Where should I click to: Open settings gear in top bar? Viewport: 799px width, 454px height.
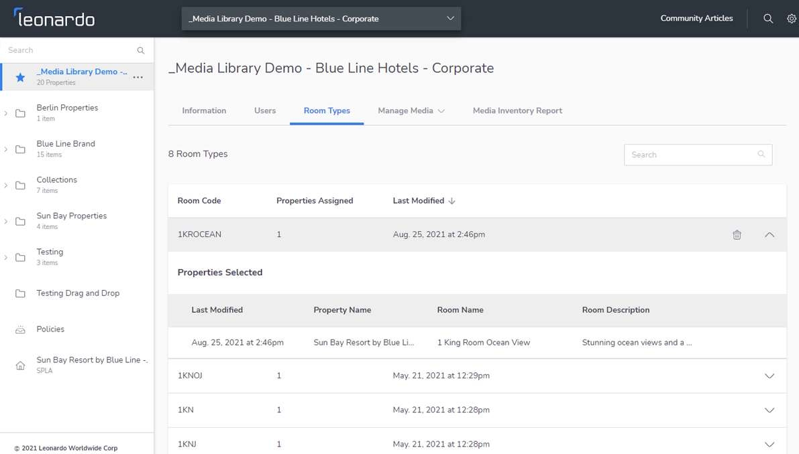coord(792,19)
